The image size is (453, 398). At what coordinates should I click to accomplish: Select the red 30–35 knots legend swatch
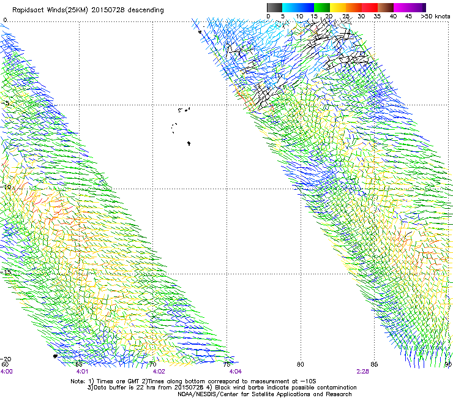[x=370, y=7]
